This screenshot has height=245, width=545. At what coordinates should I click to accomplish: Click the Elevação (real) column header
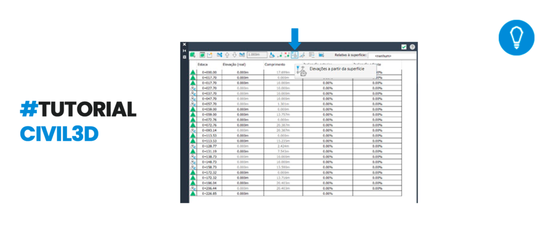234,64
